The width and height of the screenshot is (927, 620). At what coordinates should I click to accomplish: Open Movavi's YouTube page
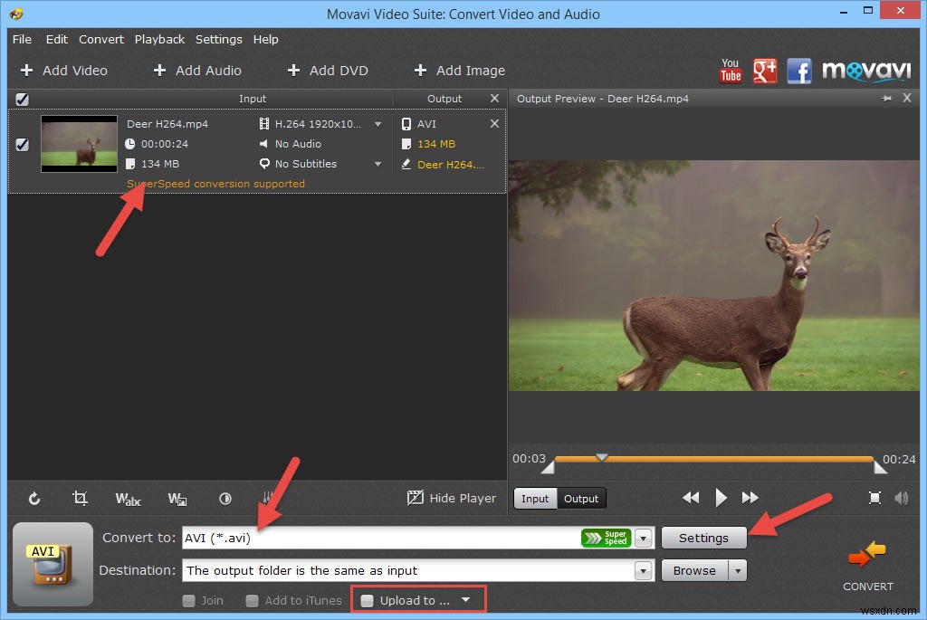click(731, 70)
